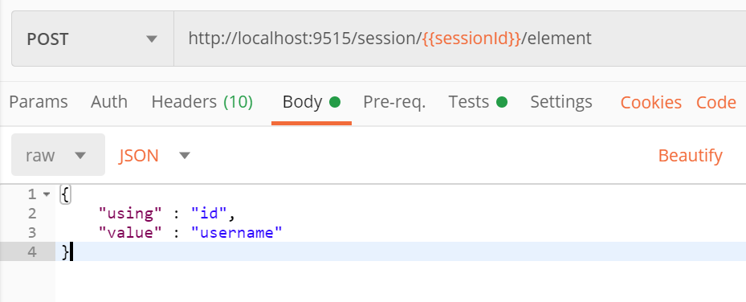746x302 pixels.
Task: Select the {{sessionId}} variable in URL
Action: [471, 39]
